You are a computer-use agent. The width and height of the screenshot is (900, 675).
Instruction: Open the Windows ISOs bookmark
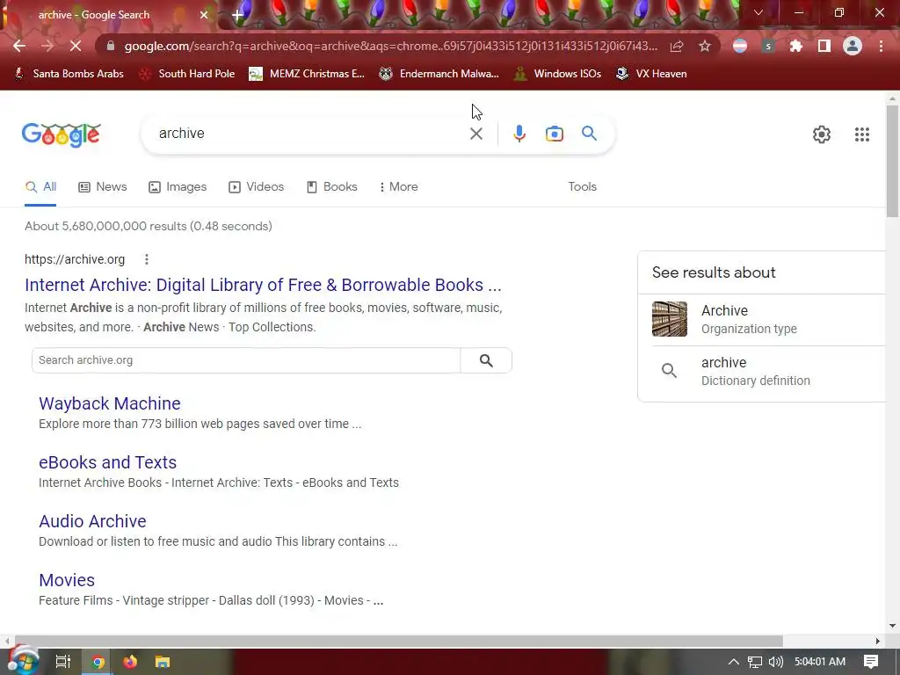[x=557, y=74]
